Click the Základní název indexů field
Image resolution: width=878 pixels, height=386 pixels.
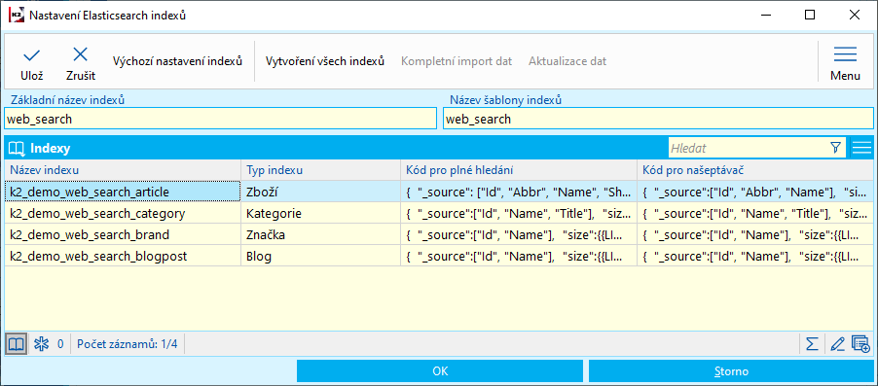(x=220, y=120)
